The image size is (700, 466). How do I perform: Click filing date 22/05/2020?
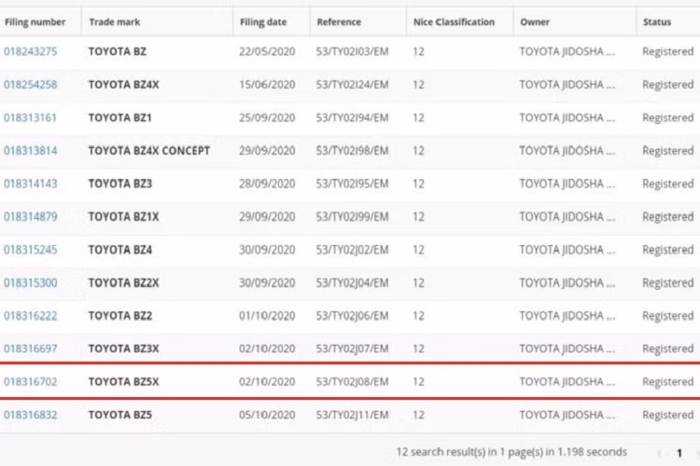[267, 52]
